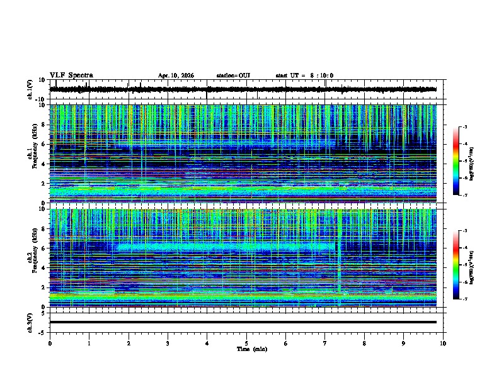The height and width of the screenshot is (385, 499).
Task: Click the "Time (min)" x-axis label
Action: 252,349
